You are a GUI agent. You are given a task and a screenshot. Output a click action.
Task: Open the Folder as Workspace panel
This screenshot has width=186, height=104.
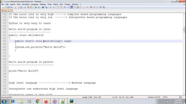pos(84,7)
